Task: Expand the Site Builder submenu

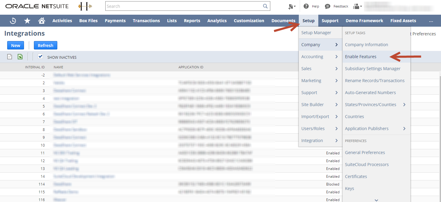Action: (x=320, y=105)
